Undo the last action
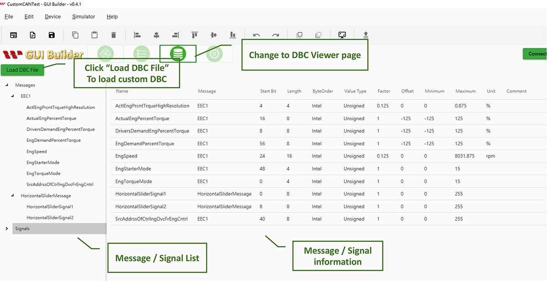 [x=257, y=35]
